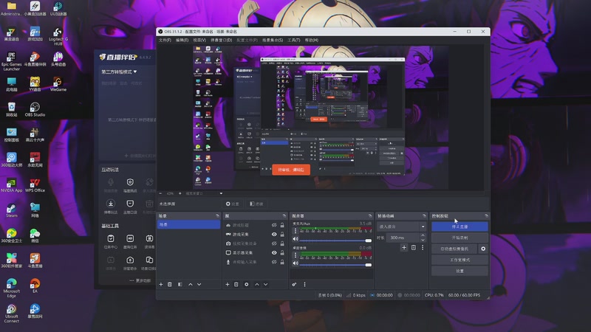This screenshot has width=591, height=332.
Task: Open the 桌面音频 channel three-dot options
Action: pos(295,255)
